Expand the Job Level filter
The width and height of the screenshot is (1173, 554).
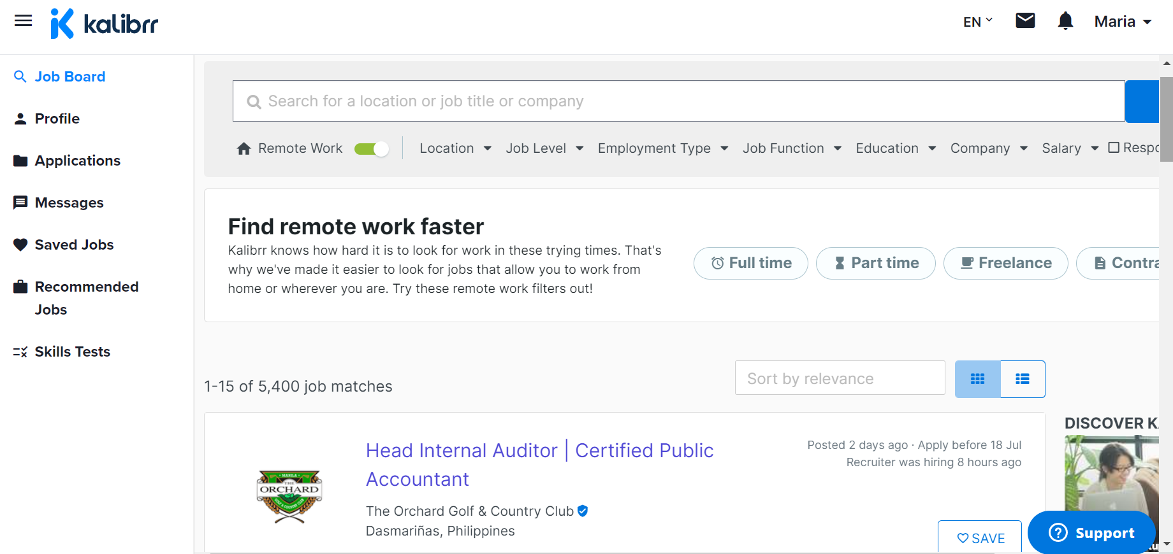544,148
